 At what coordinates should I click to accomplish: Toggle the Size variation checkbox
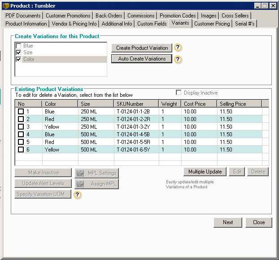[18, 52]
